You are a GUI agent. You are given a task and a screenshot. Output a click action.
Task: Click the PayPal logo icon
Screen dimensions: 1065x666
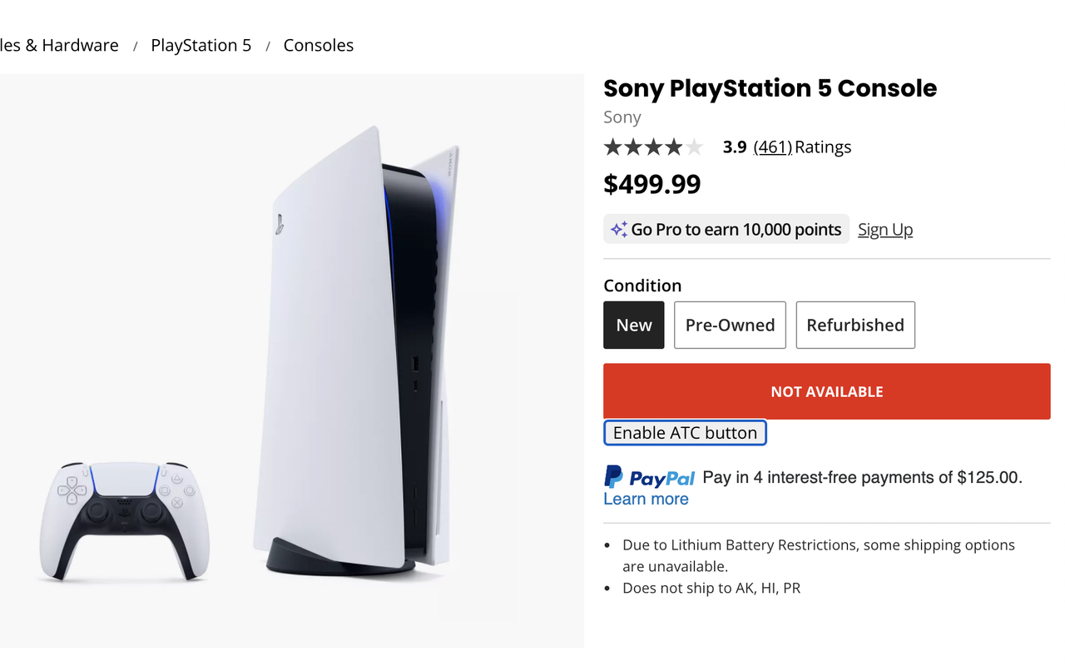(x=616, y=477)
